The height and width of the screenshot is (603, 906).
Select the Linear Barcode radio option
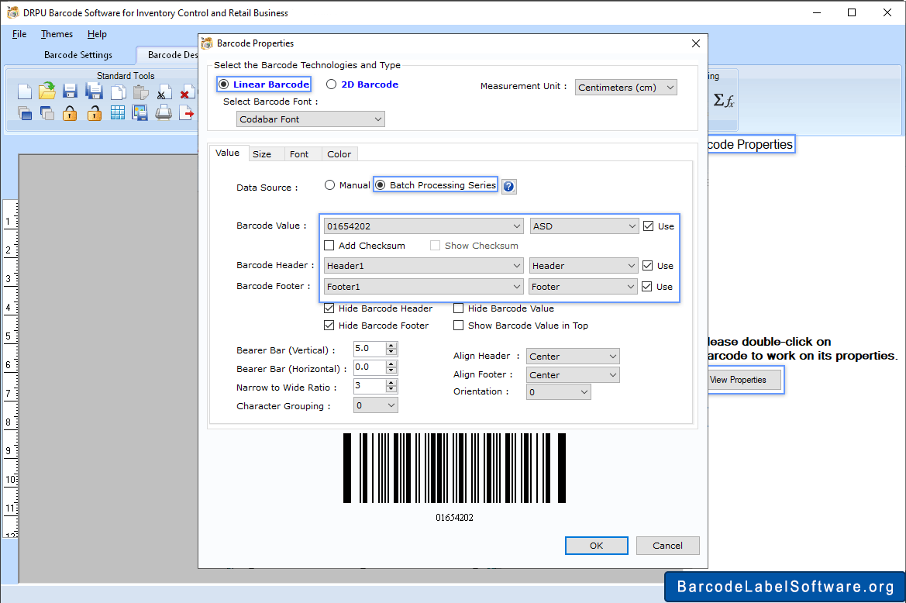264,84
